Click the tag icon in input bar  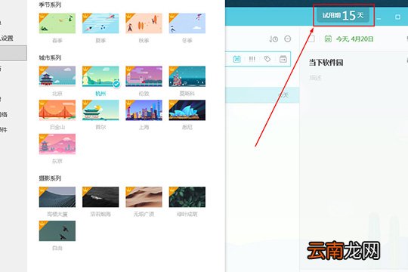coord(267,59)
